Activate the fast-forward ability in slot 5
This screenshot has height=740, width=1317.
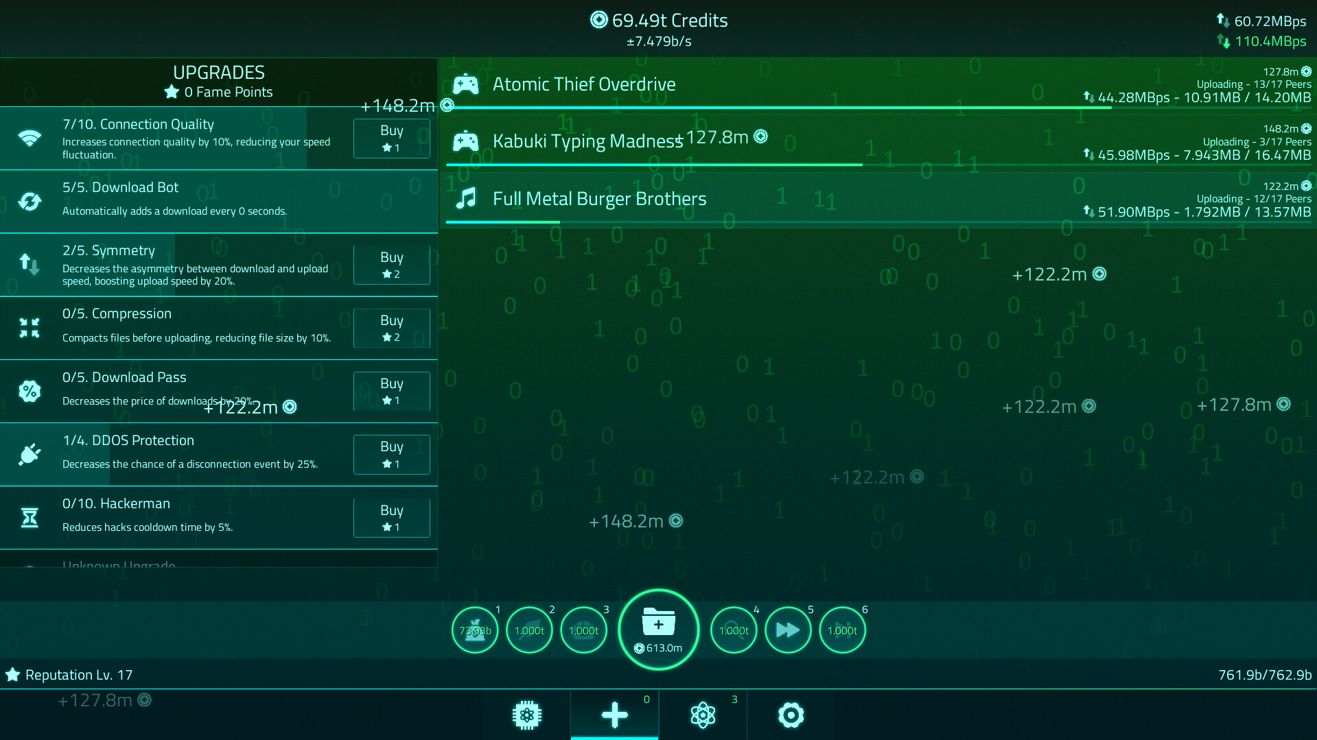[x=788, y=630]
